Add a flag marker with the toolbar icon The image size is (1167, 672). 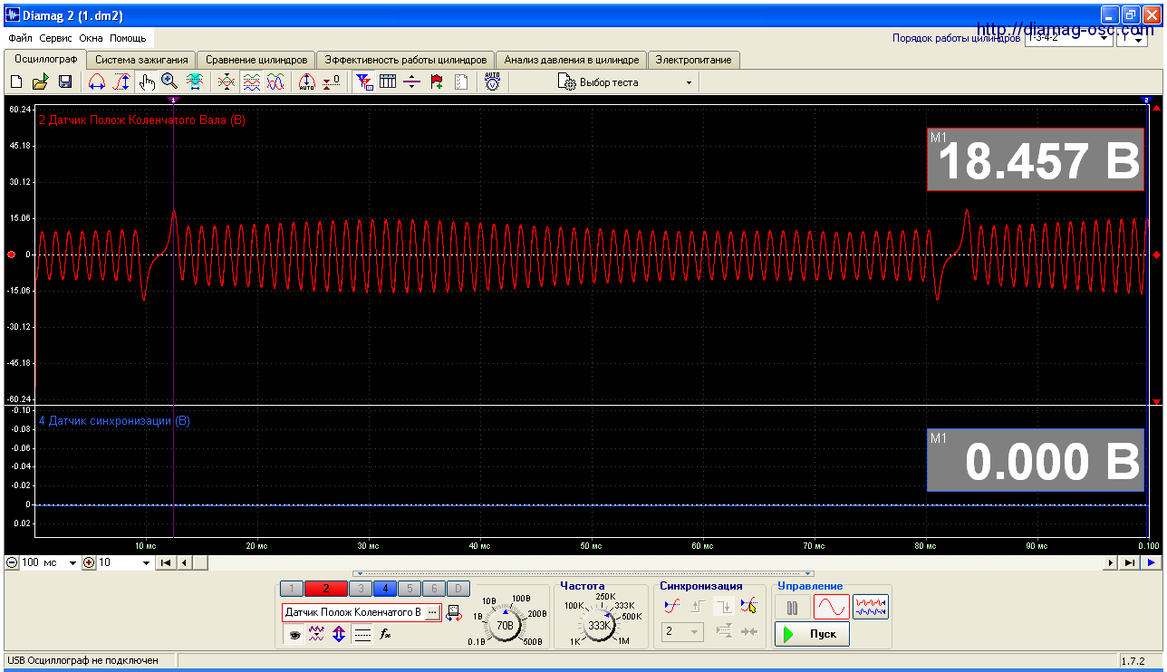click(437, 82)
